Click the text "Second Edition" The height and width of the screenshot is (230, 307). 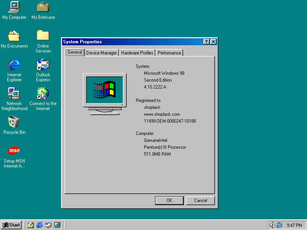pyautogui.click(x=158, y=80)
